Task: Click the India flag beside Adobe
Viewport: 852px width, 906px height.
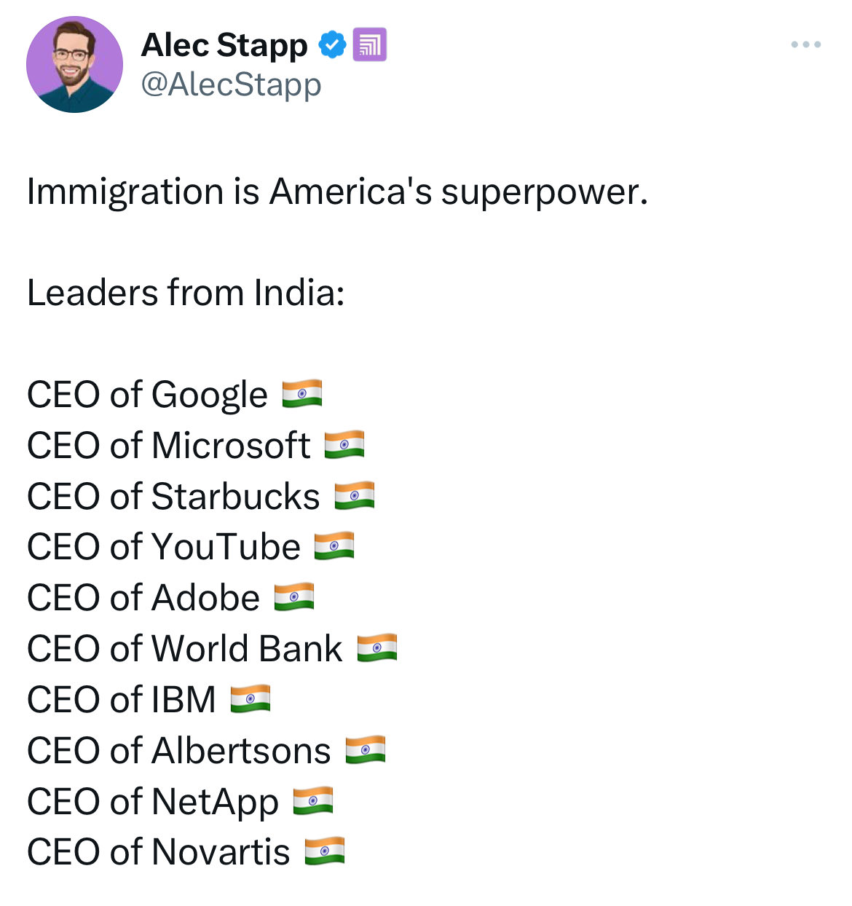Action: (294, 597)
